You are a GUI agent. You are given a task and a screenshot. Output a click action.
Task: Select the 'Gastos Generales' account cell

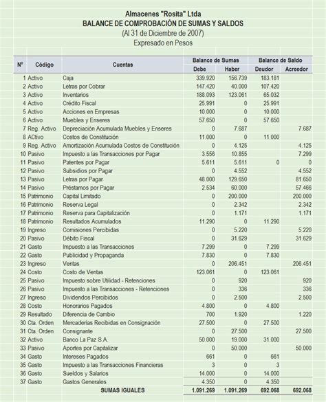85,383
